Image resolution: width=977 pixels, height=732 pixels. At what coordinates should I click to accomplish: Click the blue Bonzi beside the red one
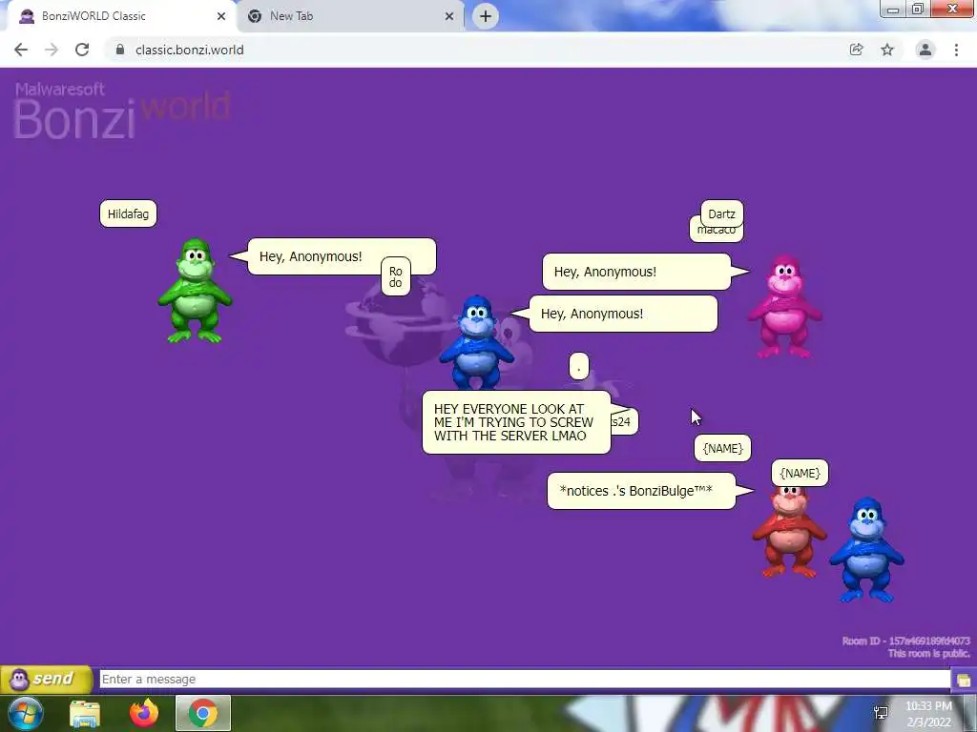click(x=866, y=549)
